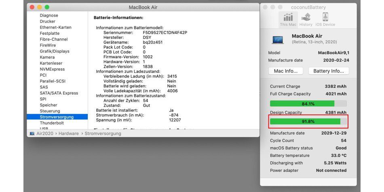
Task: Click the Seriennummer value text
Action: tap(165, 32)
